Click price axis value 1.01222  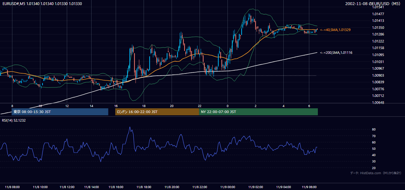tap(378, 41)
